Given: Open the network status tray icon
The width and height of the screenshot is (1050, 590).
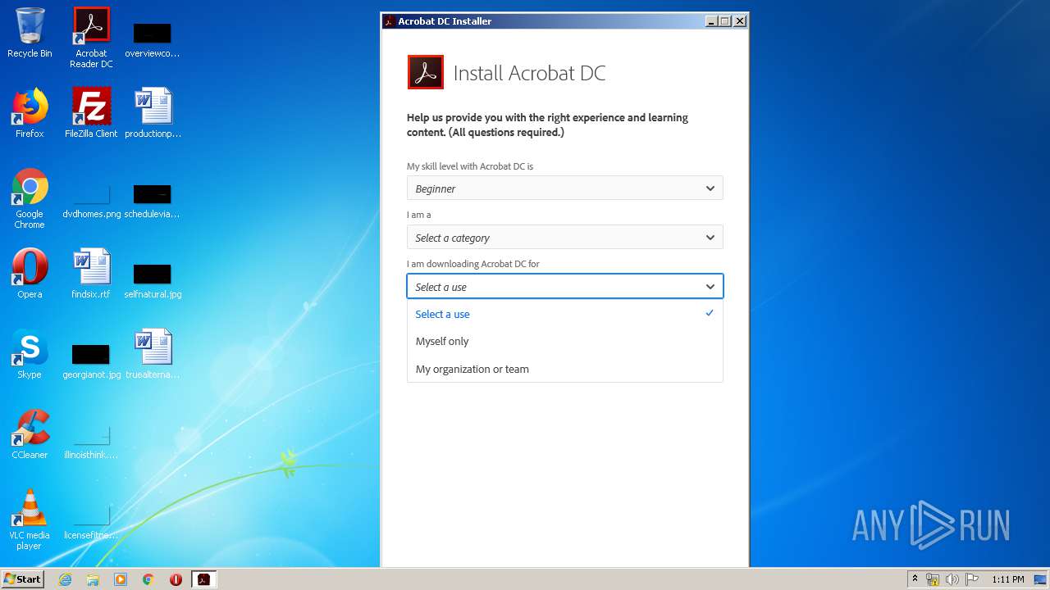Looking at the screenshot, I should click(x=933, y=579).
